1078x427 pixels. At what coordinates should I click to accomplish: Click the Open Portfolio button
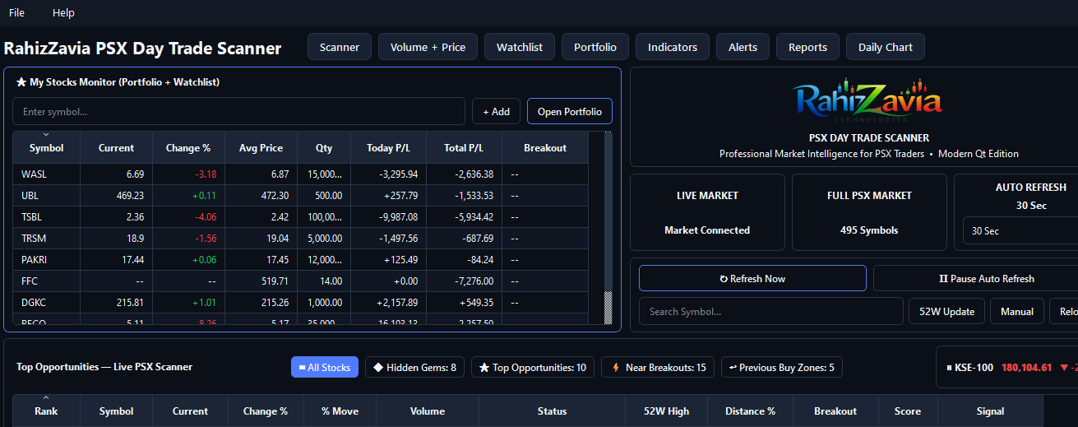pyautogui.click(x=570, y=111)
